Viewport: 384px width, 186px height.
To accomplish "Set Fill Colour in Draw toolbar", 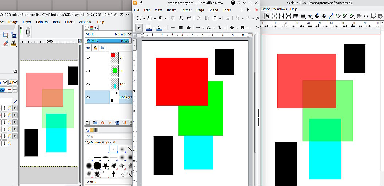I will (159, 28).
